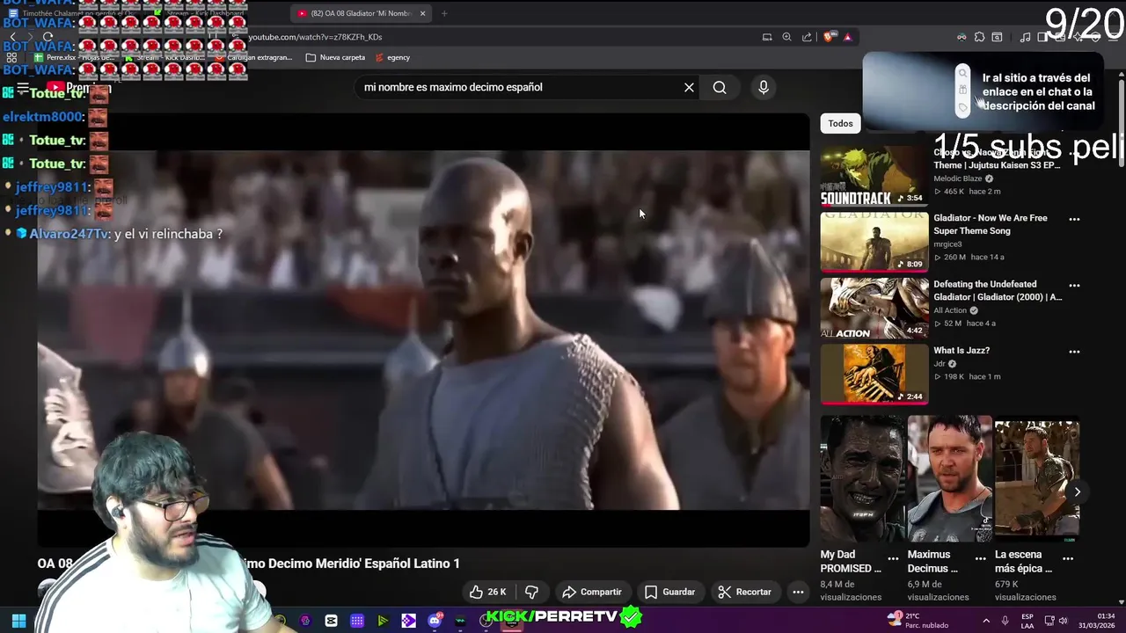Open the Jujutsu Kaisen soundtrack thumbnail
Viewport: 1126px width, 633px height.
[874, 176]
